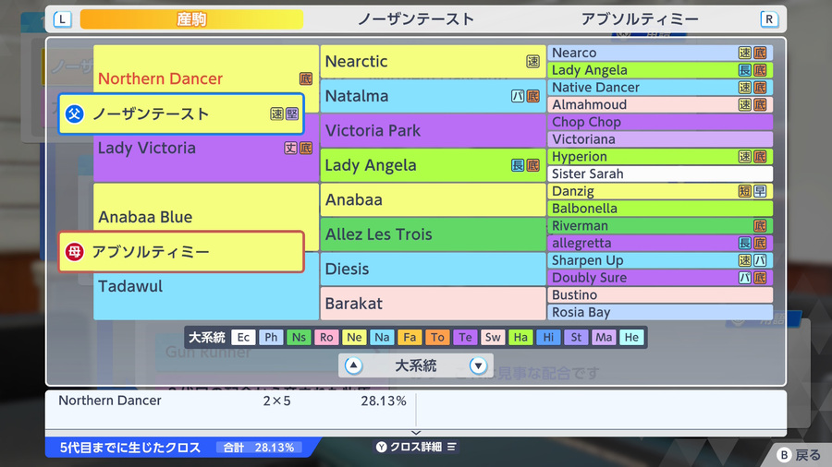The width and height of the screenshot is (832, 467).
Task: Click the 速 badge on Hyperion
Action: tap(744, 157)
